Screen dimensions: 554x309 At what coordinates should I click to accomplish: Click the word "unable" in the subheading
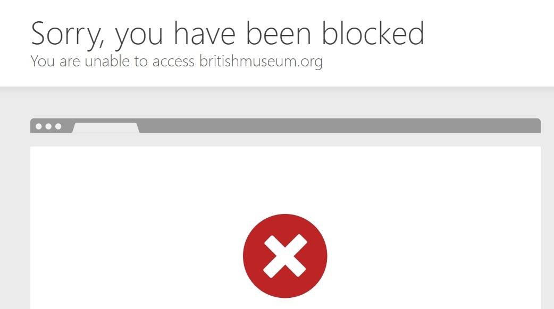pyautogui.click(x=107, y=61)
